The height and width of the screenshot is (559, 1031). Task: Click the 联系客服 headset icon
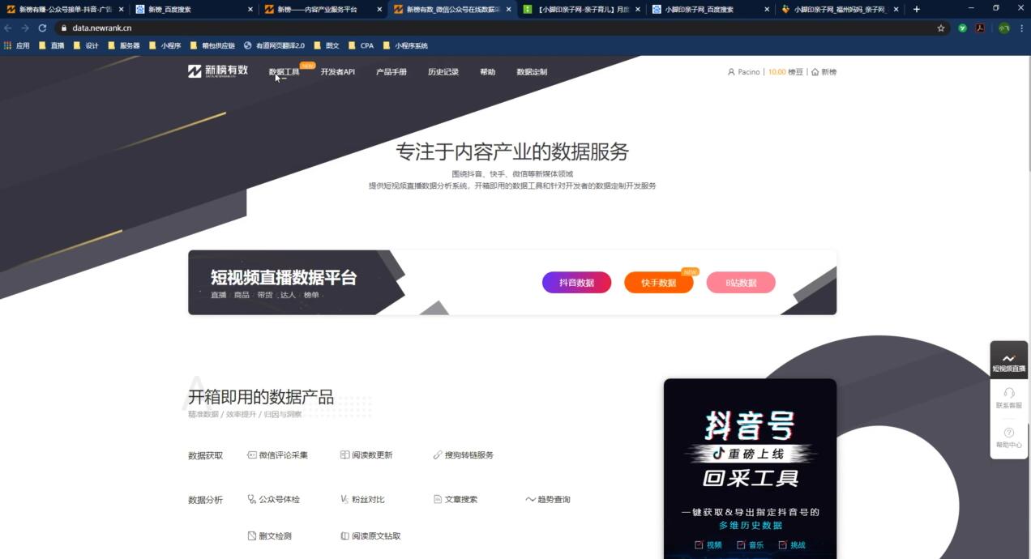[x=1008, y=394]
